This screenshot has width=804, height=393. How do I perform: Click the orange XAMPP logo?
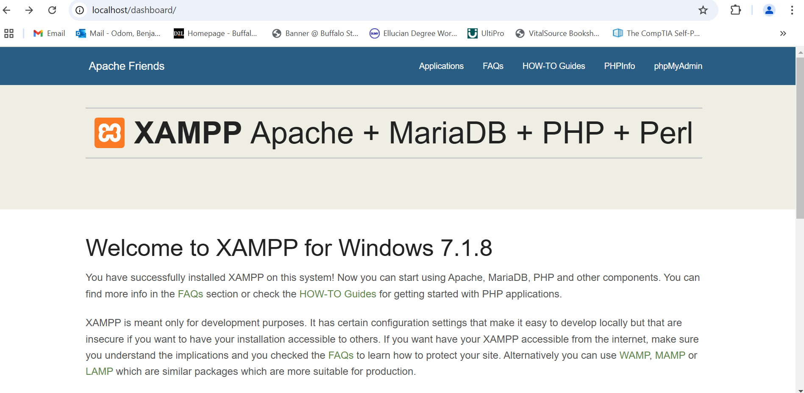[109, 133]
